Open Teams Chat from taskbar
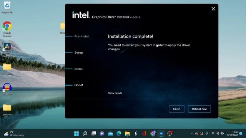 click(102, 134)
